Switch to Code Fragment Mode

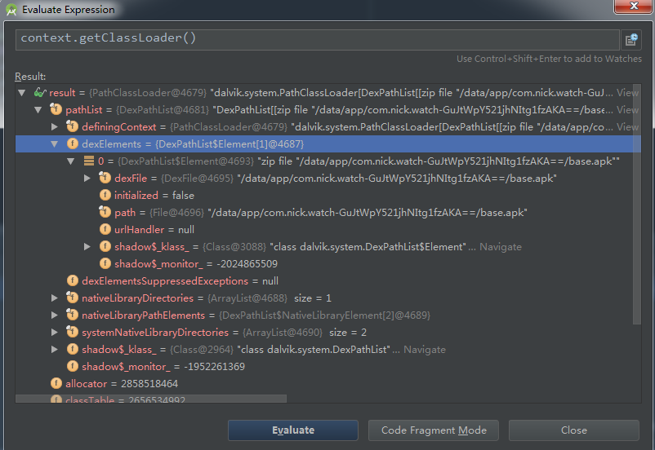(433, 430)
